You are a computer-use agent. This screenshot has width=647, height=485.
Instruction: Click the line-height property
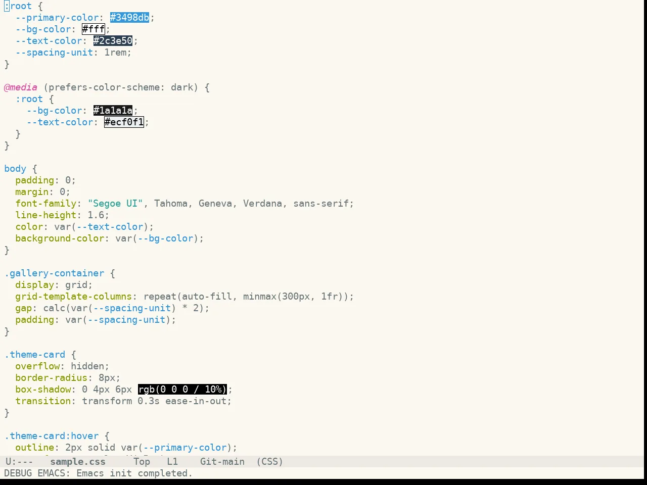click(x=46, y=215)
